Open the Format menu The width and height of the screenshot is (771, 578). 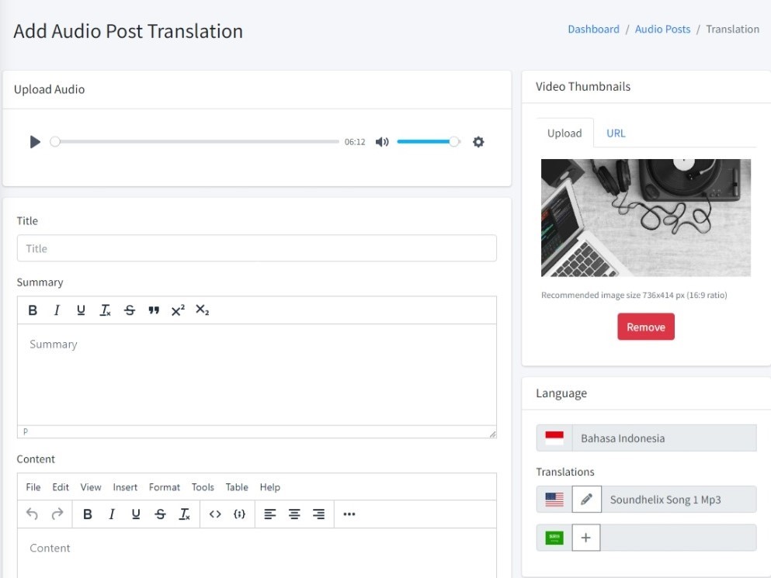[165, 487]
